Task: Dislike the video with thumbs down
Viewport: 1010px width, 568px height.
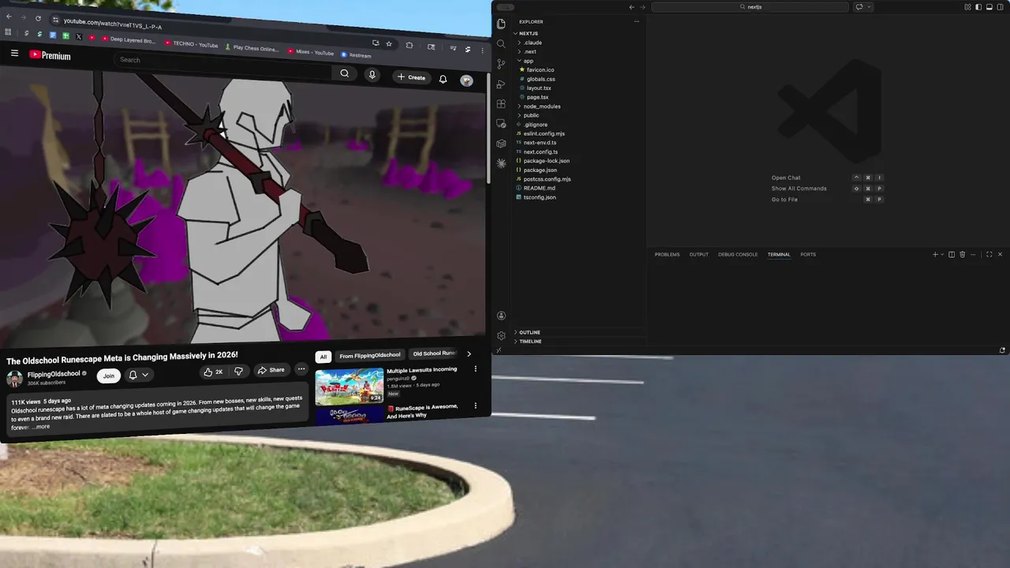Action: pos(238,371)
